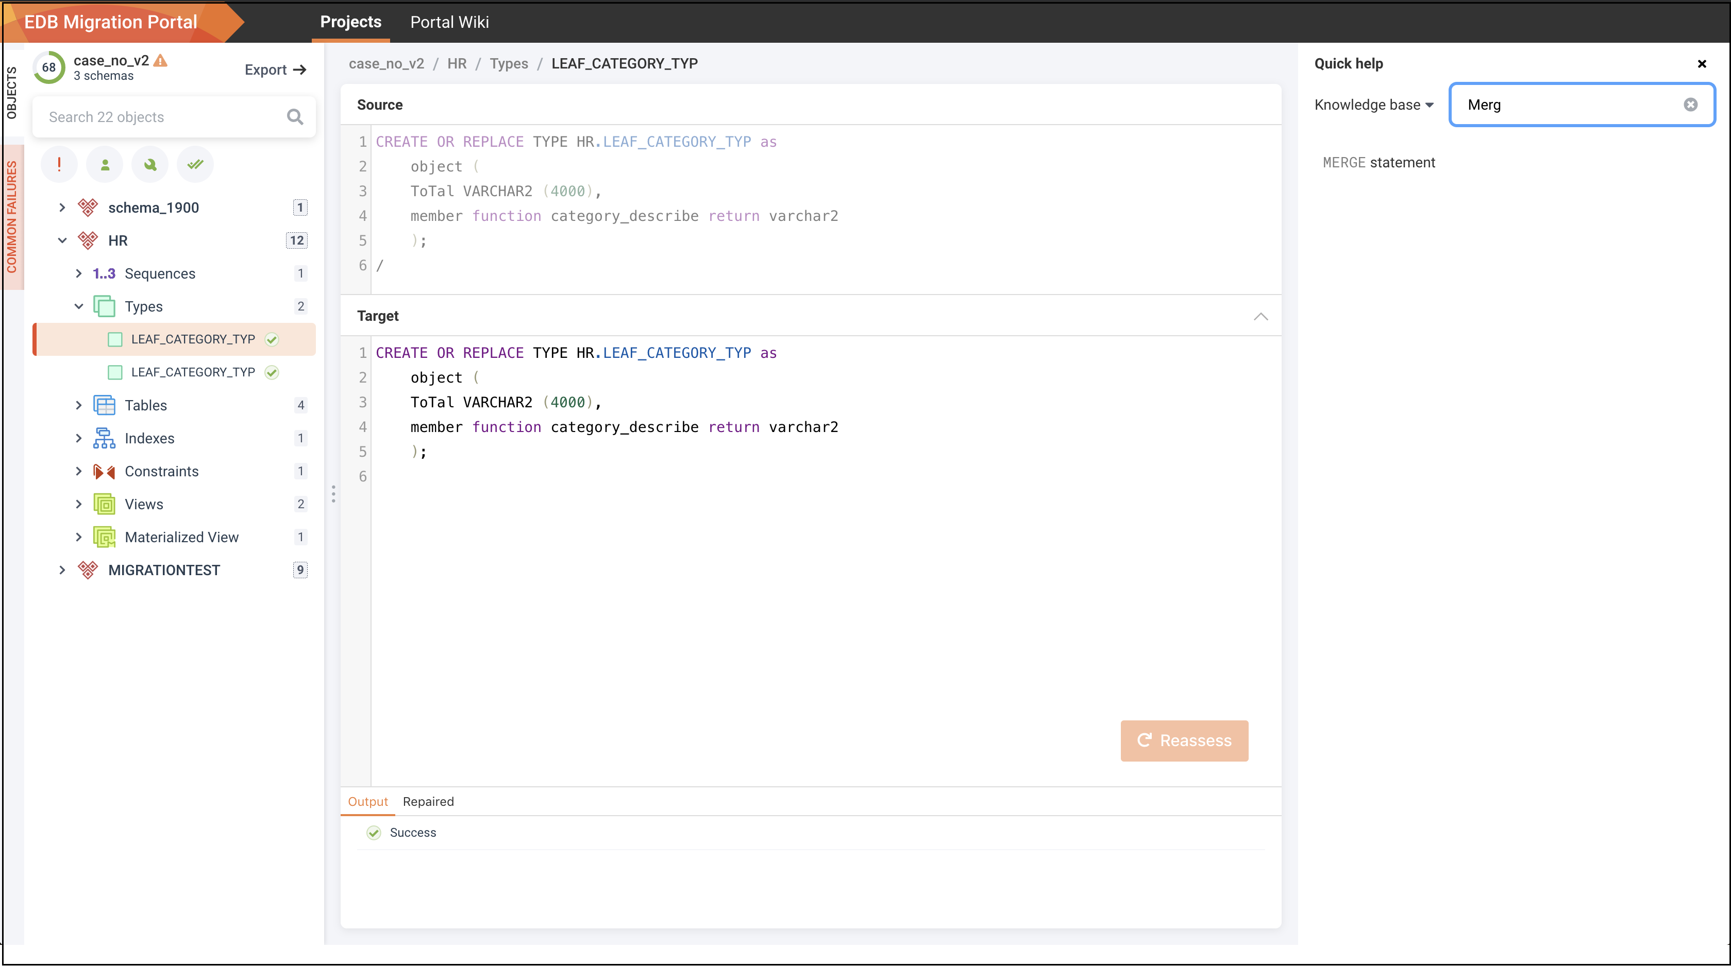Image resolution: width=1731 pixels, height=966 pixels.
Task: Clear the Quick help search field
Action: pos(1691,105)
